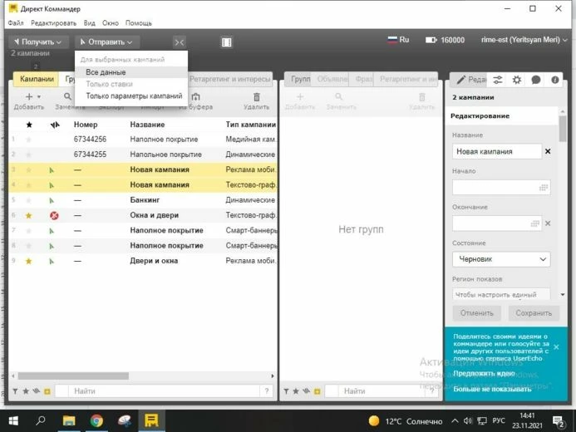This screenshot has height=432, width=576.
Task: Sort by the star column header
Action: 29,125
